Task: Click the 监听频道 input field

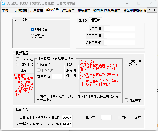Action: (x=119, y=29)
